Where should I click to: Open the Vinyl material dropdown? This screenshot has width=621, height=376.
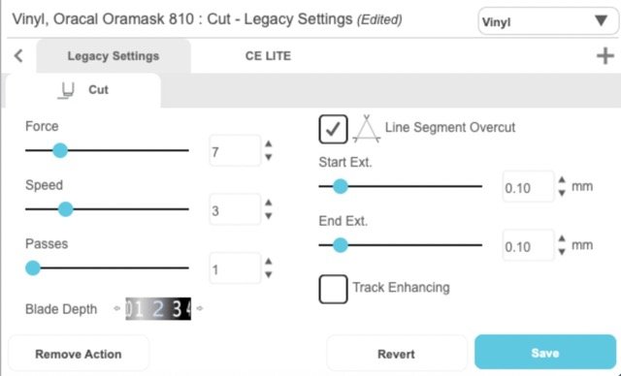[x=548, y=21]
